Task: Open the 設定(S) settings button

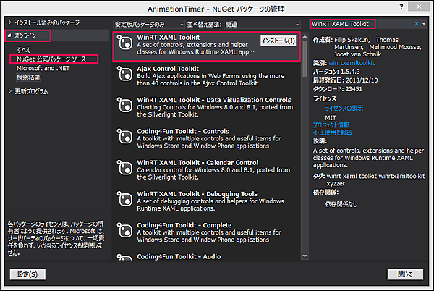Action: pos(27,274)
